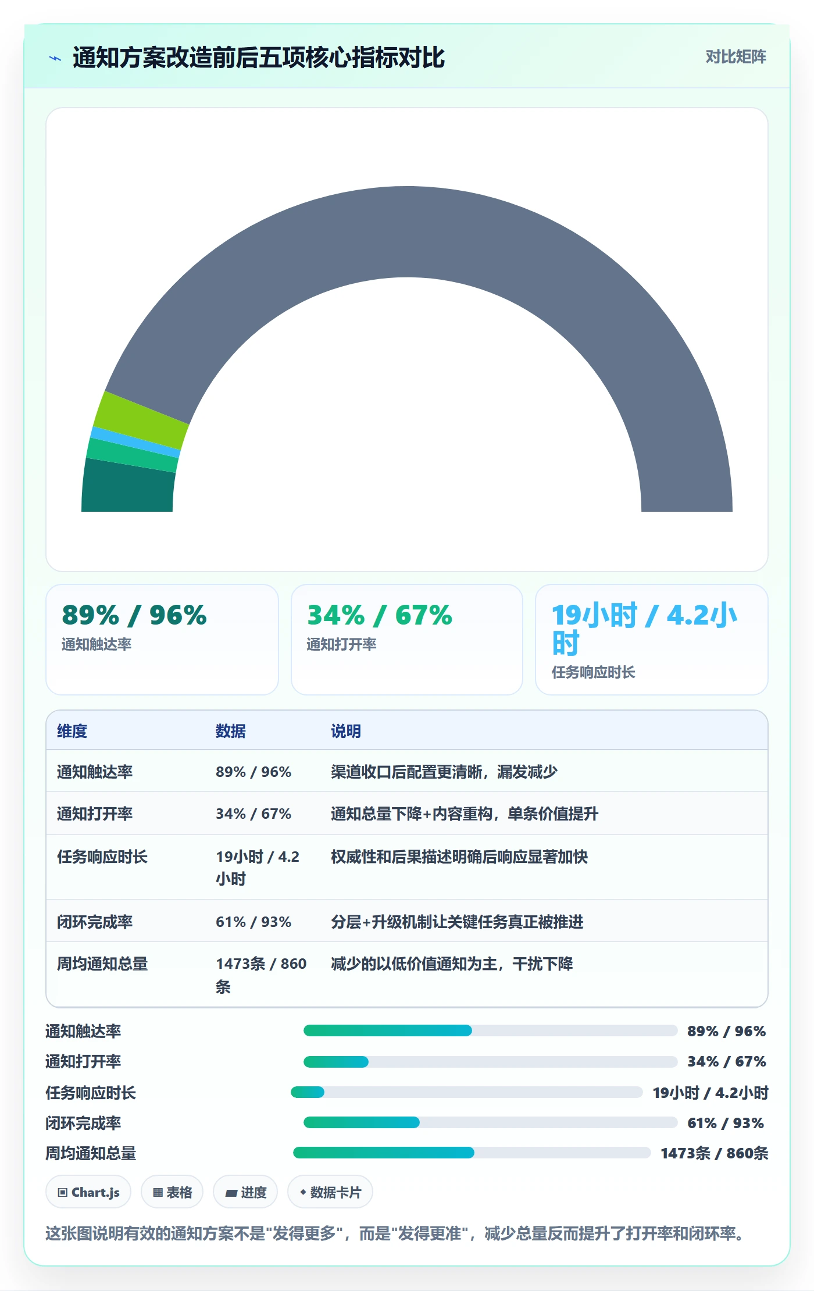814x1291 pixels.
Task: Click table value 19小时 / 4.2小时
Action: point(258,868)
